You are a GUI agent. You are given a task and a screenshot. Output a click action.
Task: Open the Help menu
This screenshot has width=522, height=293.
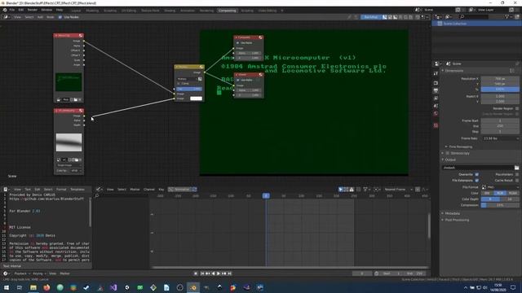point(60,11)
